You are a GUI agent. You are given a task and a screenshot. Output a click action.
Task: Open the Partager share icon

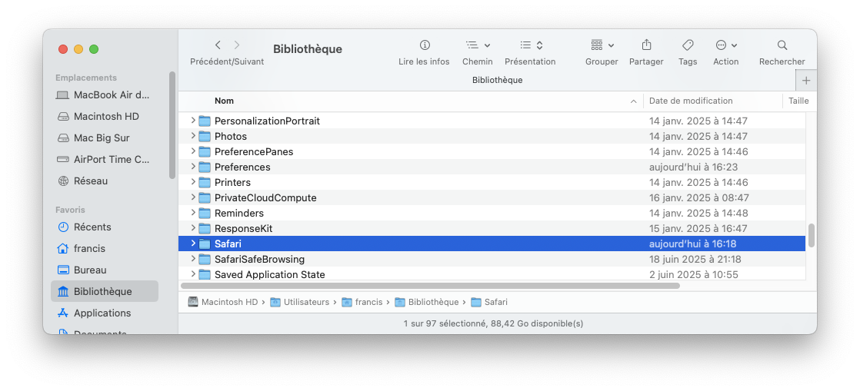(646, 45)
